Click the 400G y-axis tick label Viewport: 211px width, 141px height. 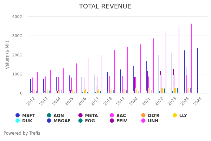click(17, 17)
